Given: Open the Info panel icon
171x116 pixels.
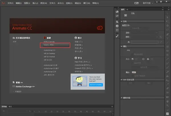Looking at the screenshot, I should [117, 26].
